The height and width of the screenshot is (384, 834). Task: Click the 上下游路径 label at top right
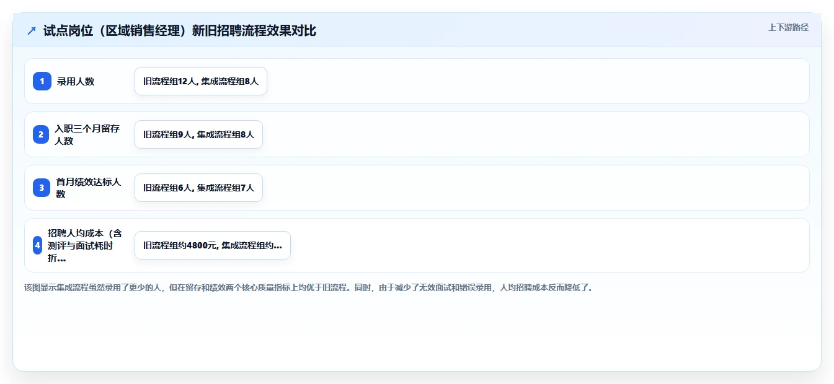[788, 27]
